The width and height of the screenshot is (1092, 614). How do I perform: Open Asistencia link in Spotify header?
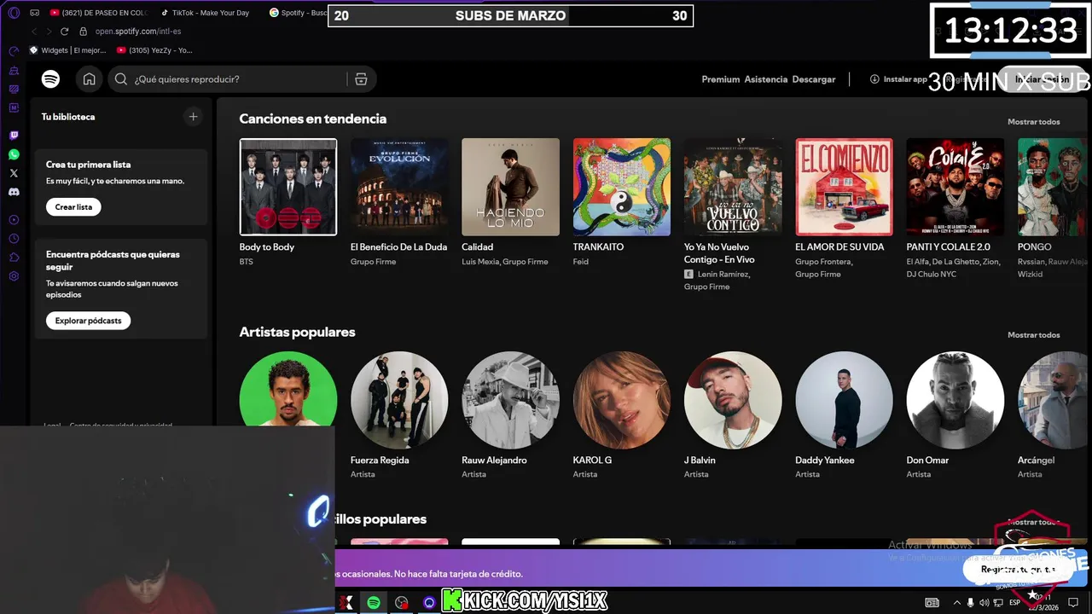coord(766,79)
